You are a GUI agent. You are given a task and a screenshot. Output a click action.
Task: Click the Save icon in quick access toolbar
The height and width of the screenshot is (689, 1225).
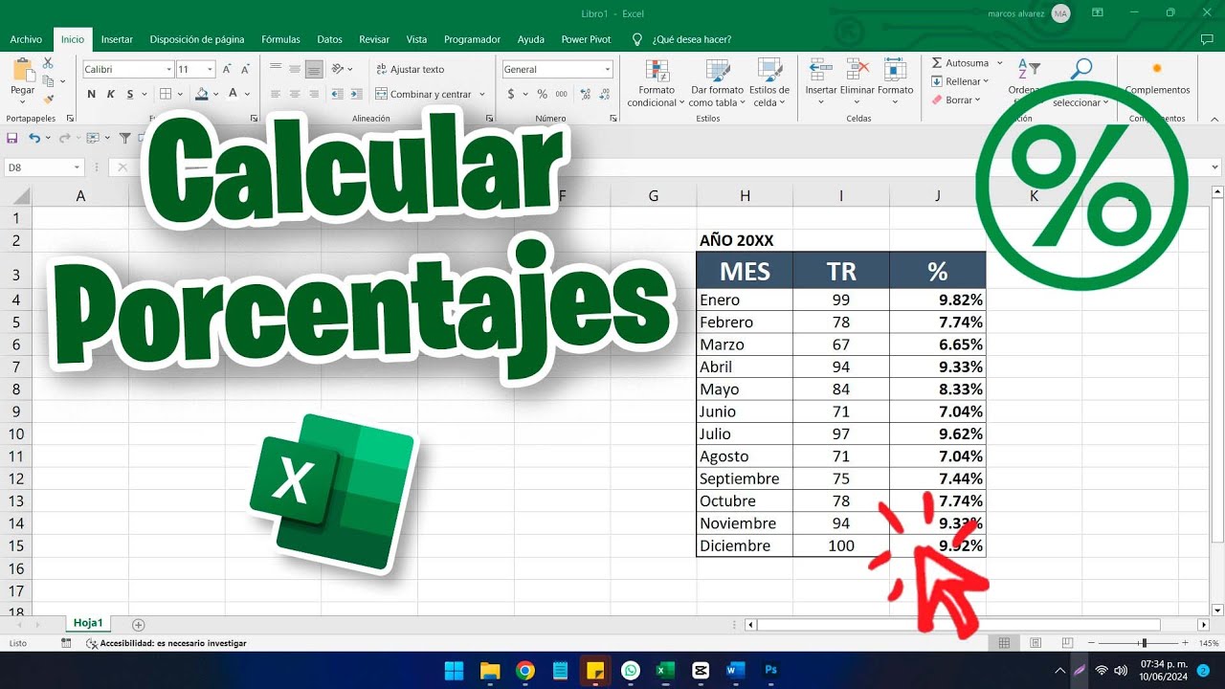point(12,138)
